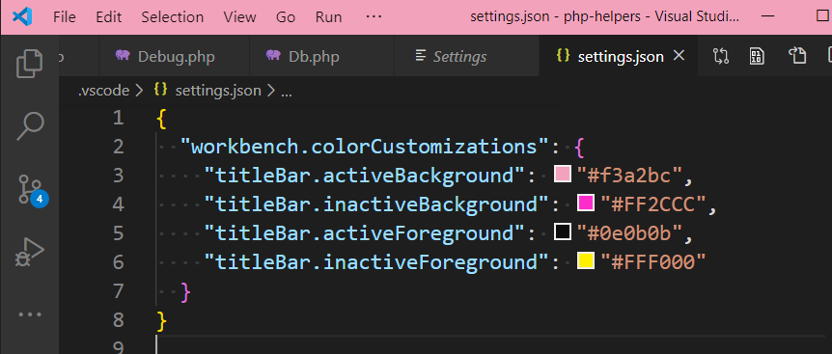Viewport: 832px width, 354px height.
Task: Click the "#f3a2bc" value string
Action: tap(630, 175)
